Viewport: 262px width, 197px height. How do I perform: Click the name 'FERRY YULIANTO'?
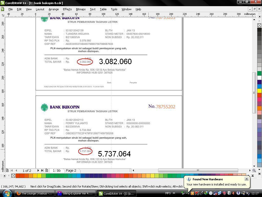pos(77,123)
